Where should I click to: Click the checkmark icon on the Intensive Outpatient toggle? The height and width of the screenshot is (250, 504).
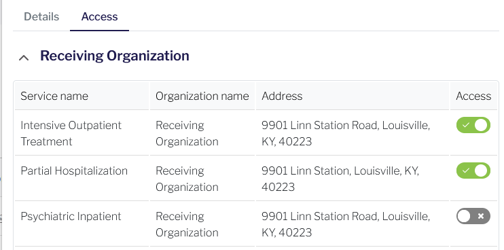(466, 125)
